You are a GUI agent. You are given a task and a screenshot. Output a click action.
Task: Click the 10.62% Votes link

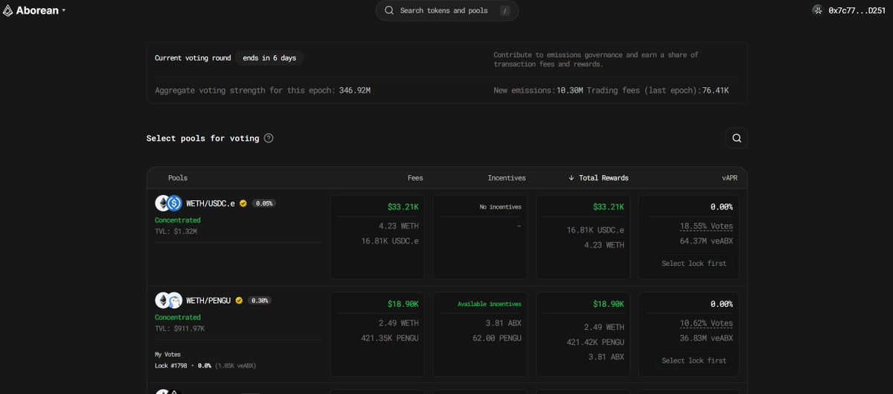click(x=706, y=322)
